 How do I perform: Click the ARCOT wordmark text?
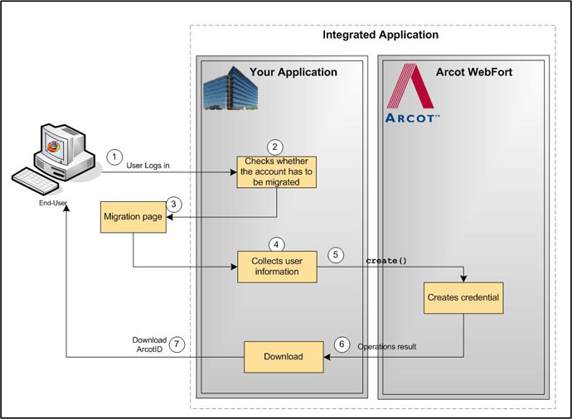click(412, 118)
